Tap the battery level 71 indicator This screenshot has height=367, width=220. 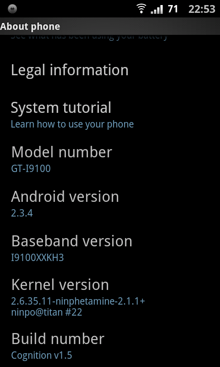click(x=173, y=9)
